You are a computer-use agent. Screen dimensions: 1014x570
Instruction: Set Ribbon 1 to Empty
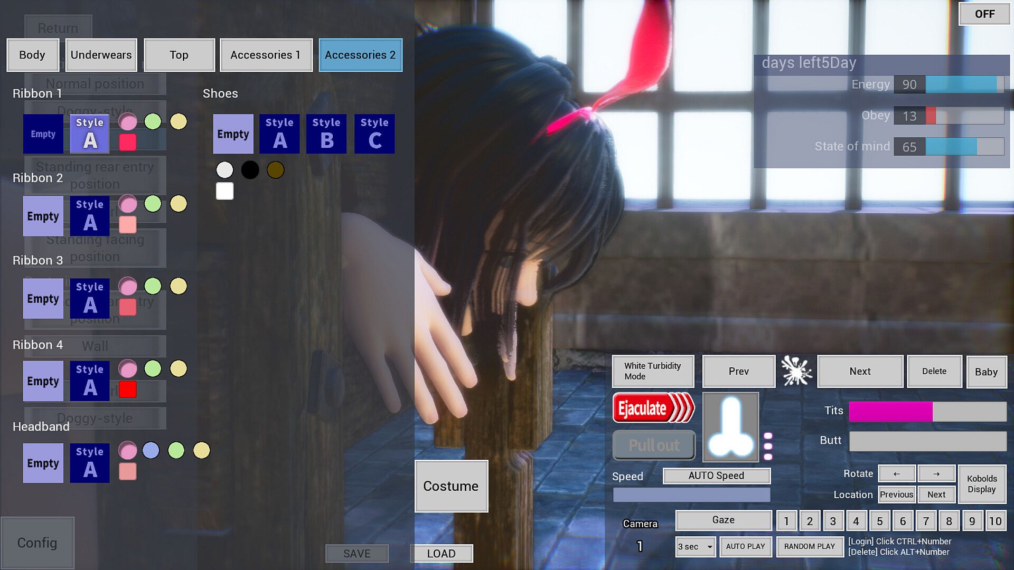pos(43,134)
